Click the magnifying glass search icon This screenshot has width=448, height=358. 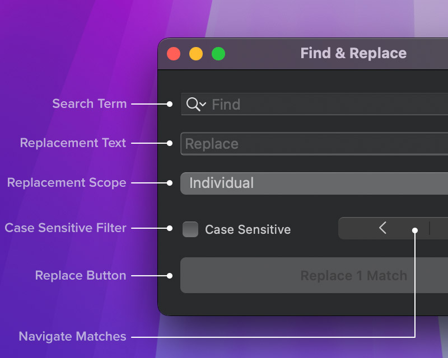(x=193, y=104)
